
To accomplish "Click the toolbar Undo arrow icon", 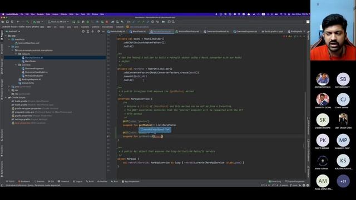I will [157, 22].
